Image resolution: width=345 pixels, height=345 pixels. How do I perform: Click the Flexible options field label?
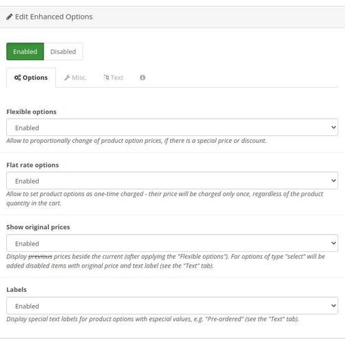point(31,112)
